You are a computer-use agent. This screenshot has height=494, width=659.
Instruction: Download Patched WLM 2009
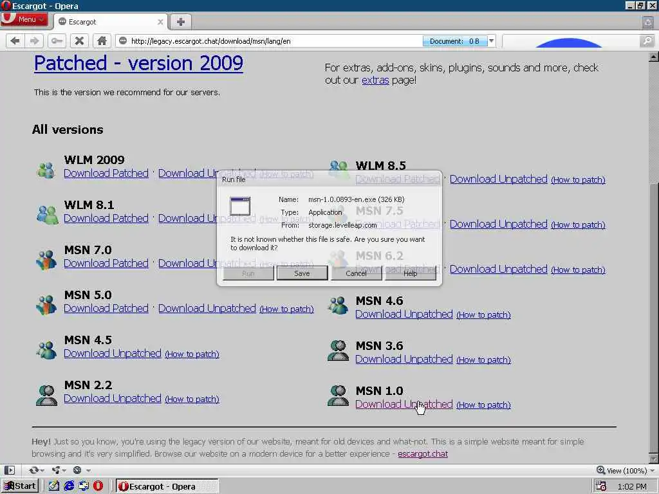click(x=106, y=173)
